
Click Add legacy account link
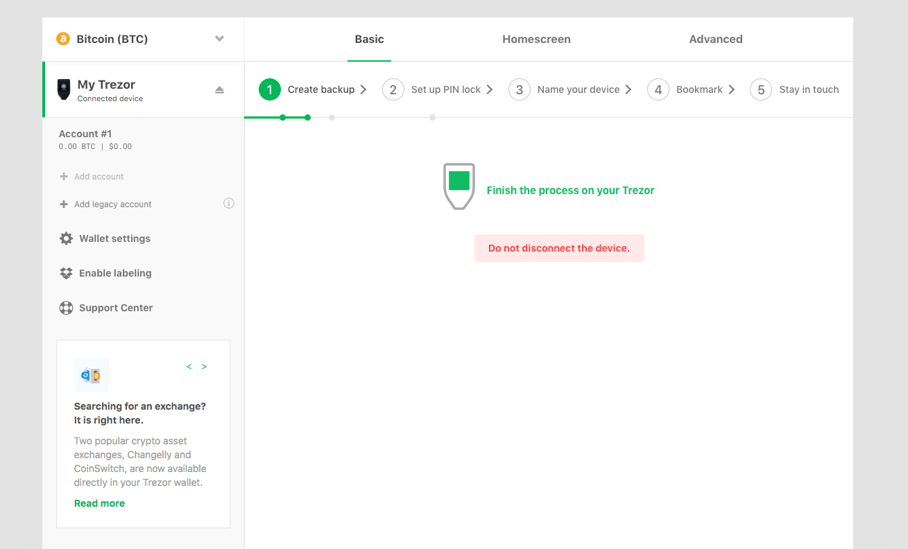[113, 204]
